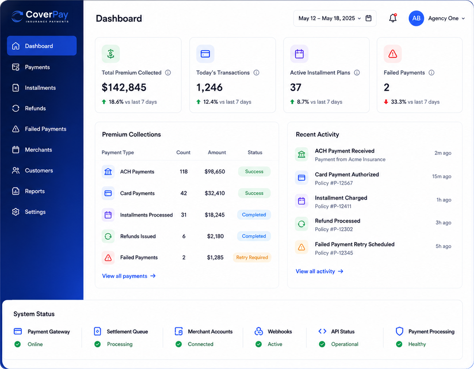Click the API Status code icon
This screenshot has height=369, width=474.
click(322, 331)
